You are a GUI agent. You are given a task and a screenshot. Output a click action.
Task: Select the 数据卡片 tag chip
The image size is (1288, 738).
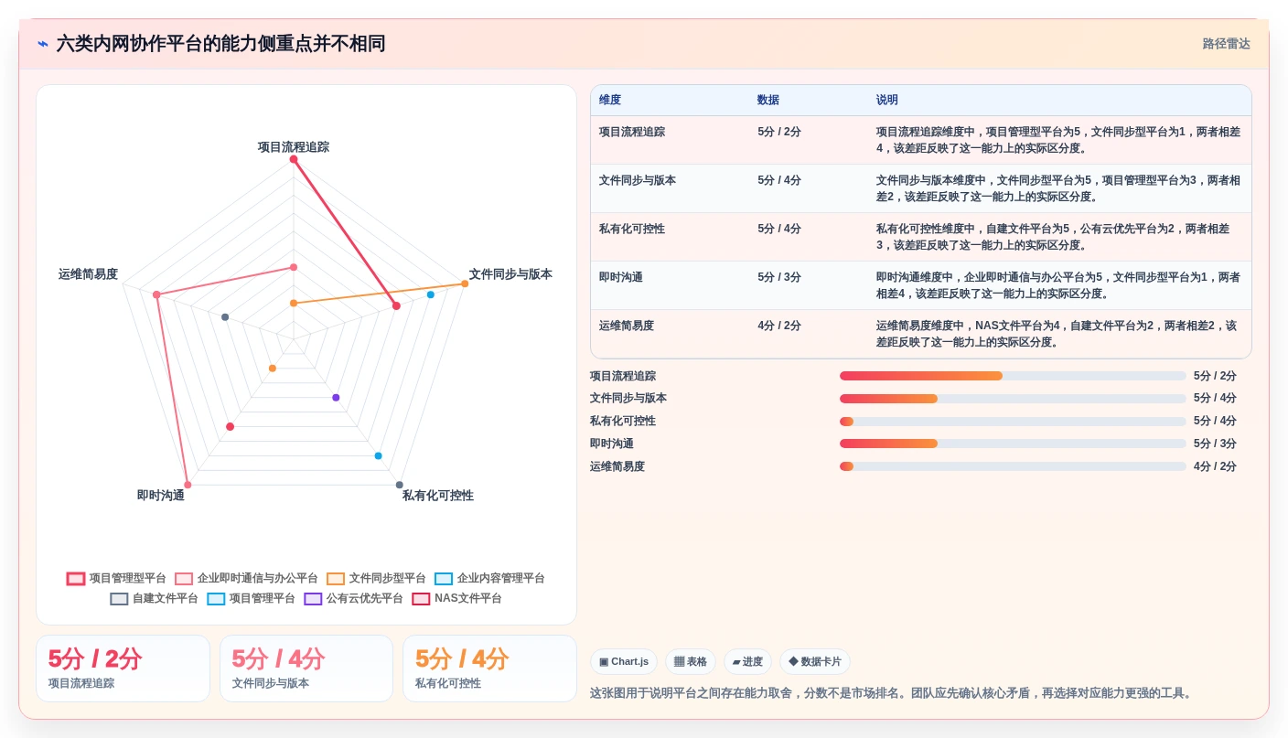815,662
